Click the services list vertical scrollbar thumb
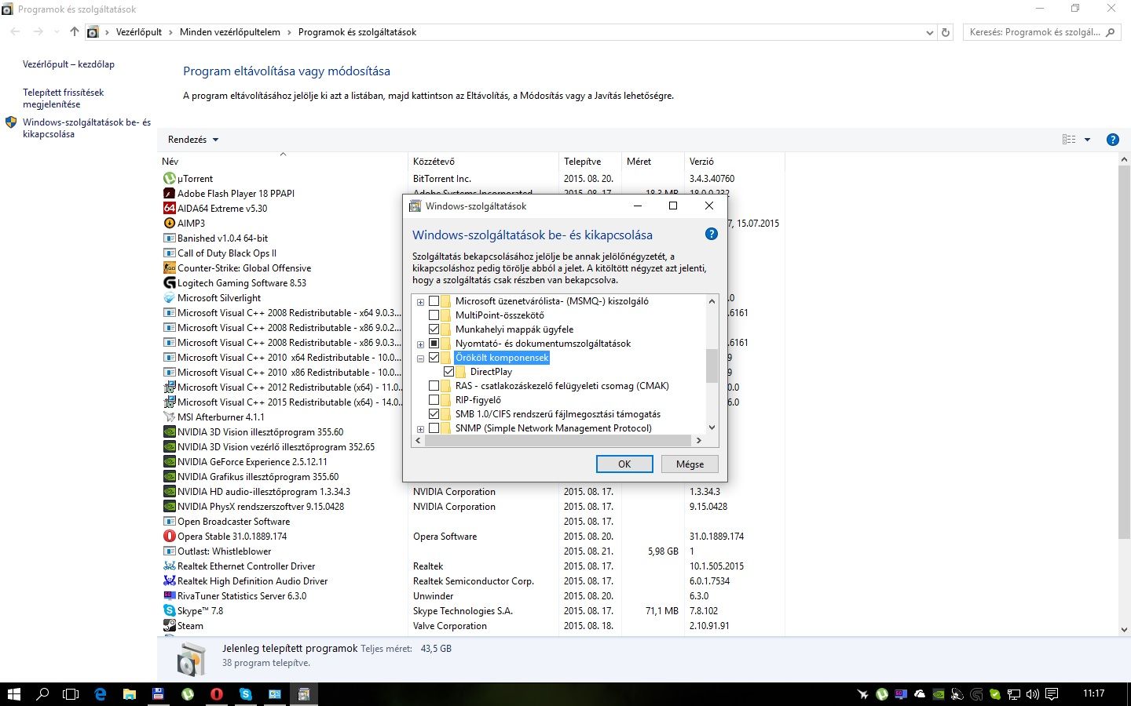This screenshot has width=1131, height=706. coord(712,366)
